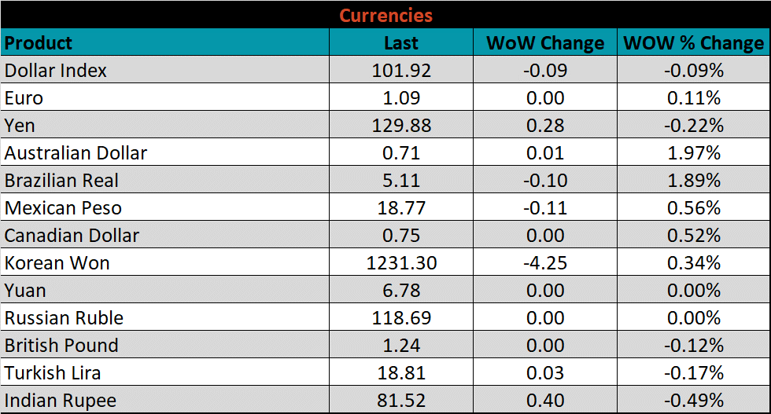This screenshot has width=771, height=414.
Task: Click Korean Won last value 1231.30
Action: click(x=401, y=263)
